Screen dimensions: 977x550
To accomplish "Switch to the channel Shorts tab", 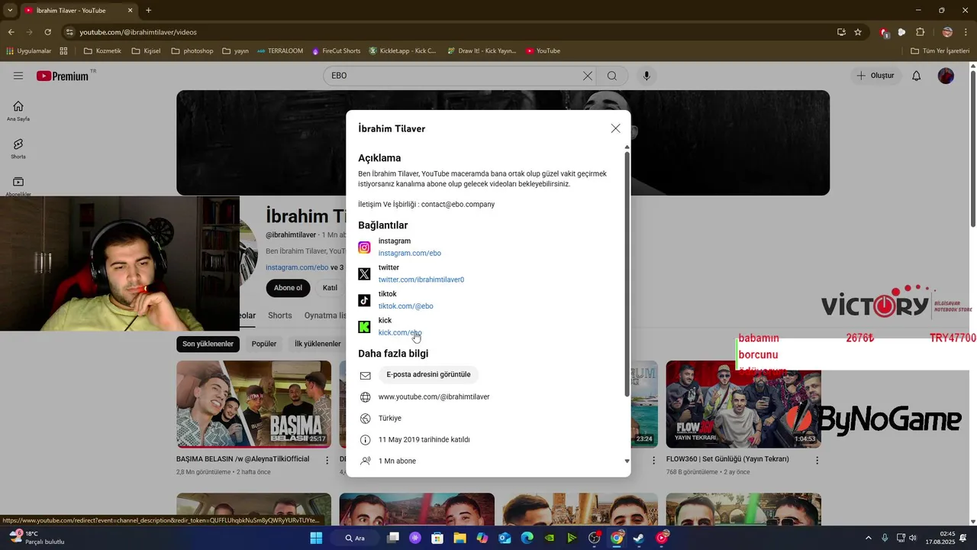I will coord(279,315).
